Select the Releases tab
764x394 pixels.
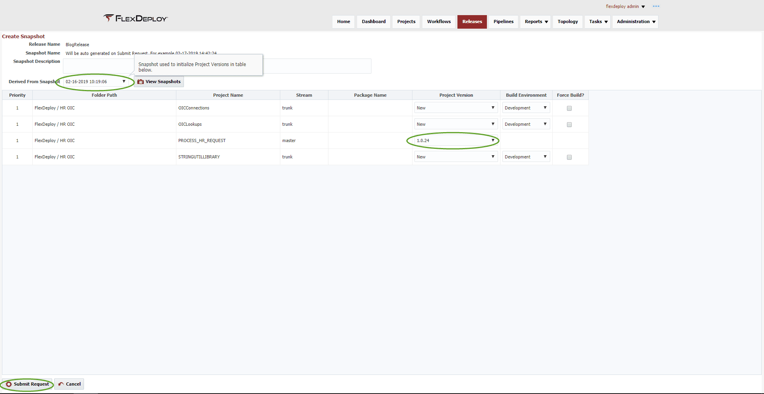click(x=472, y=21)
